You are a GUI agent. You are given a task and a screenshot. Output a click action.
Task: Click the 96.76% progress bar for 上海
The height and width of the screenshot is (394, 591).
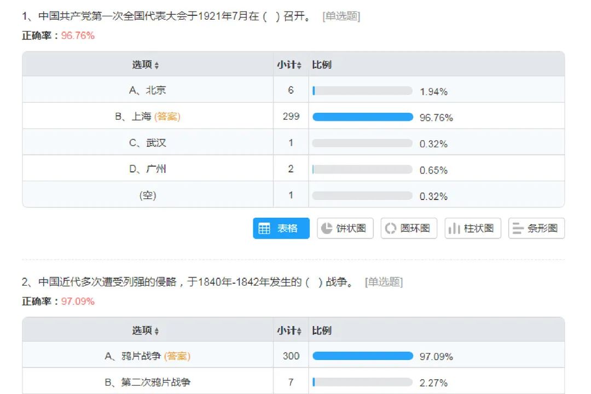[362, 117]
